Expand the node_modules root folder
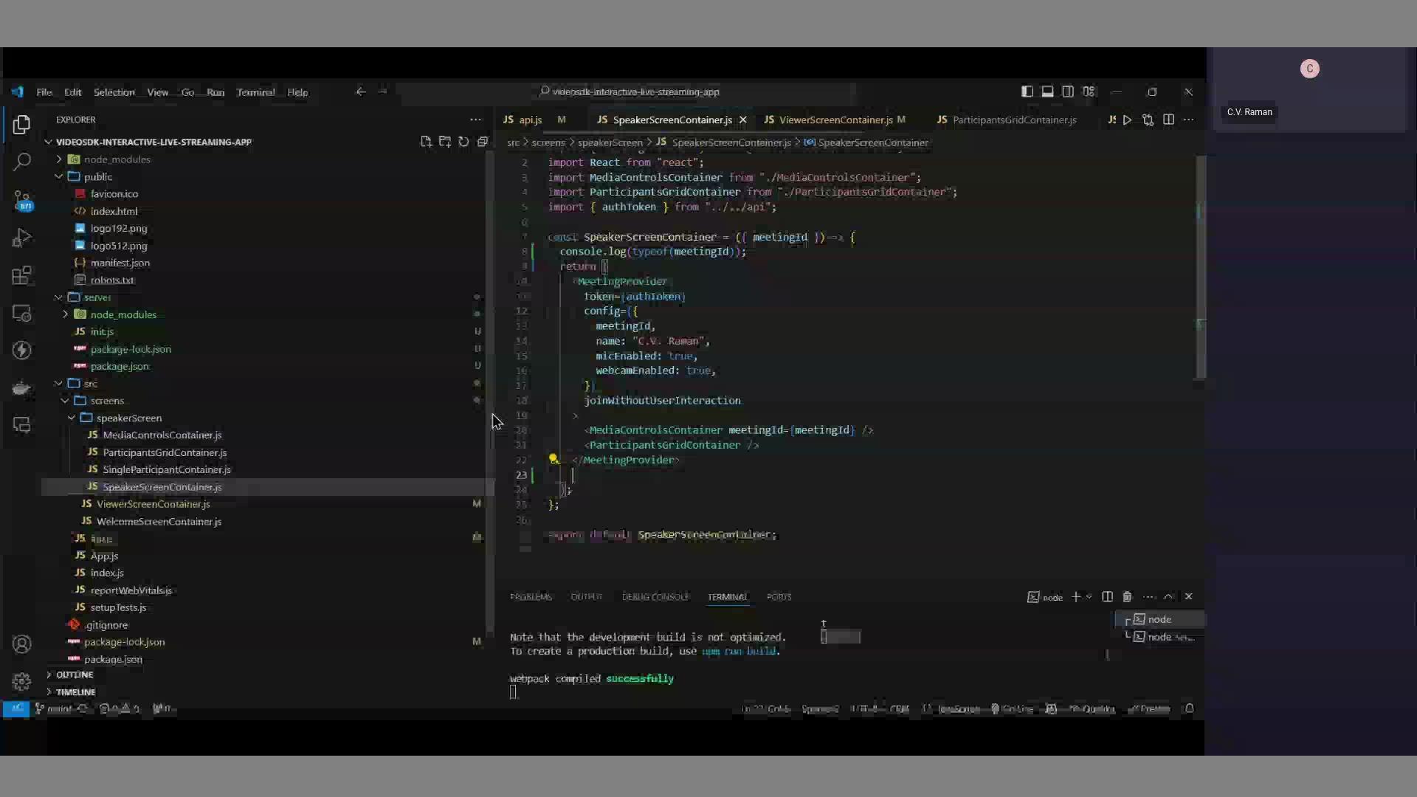Viewport: 1417px width, 797px height. 59,159
